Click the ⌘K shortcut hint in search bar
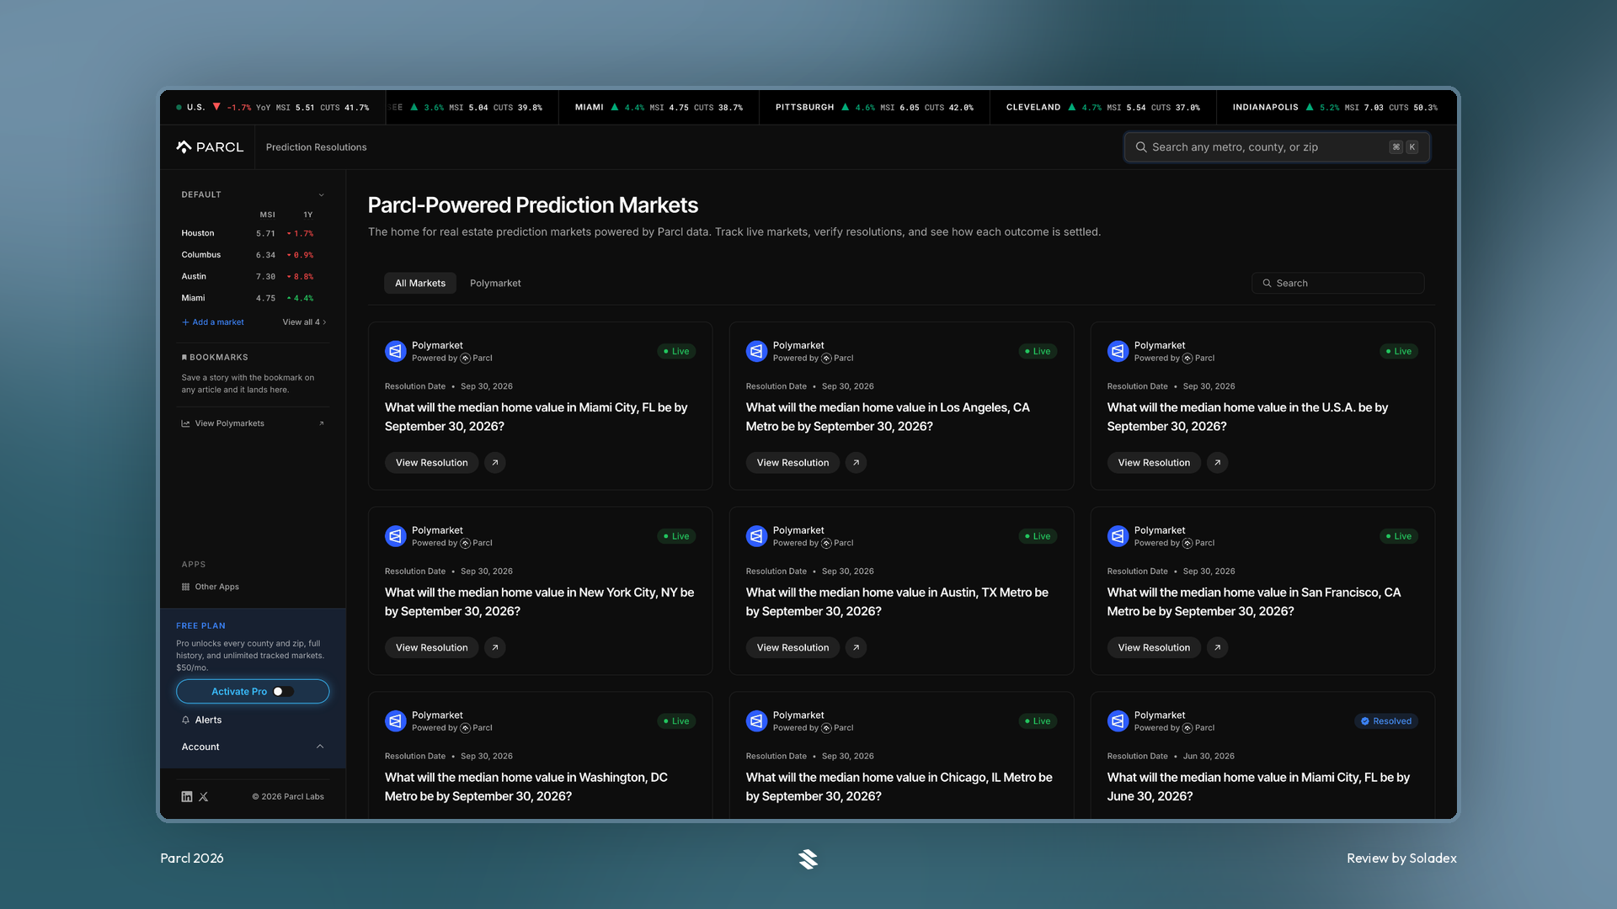The height and width of the screenshot is (909, 1617). tap(1404, 147)
